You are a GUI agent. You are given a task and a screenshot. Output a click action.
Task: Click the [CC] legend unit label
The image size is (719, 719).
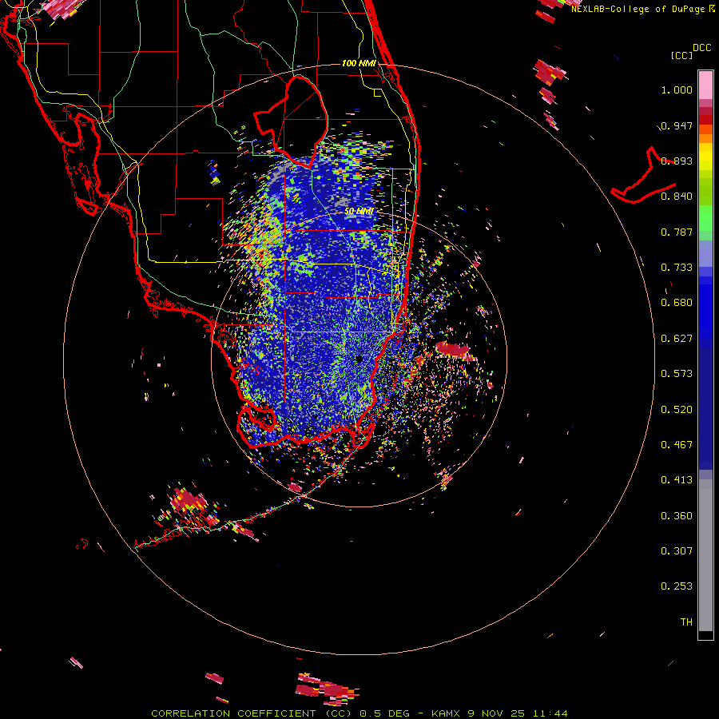tap(682, 55)
